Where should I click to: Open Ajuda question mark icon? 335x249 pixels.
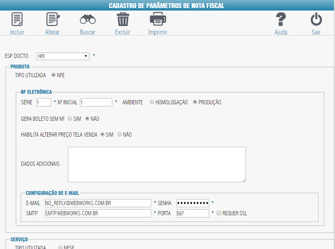[281, 19]
